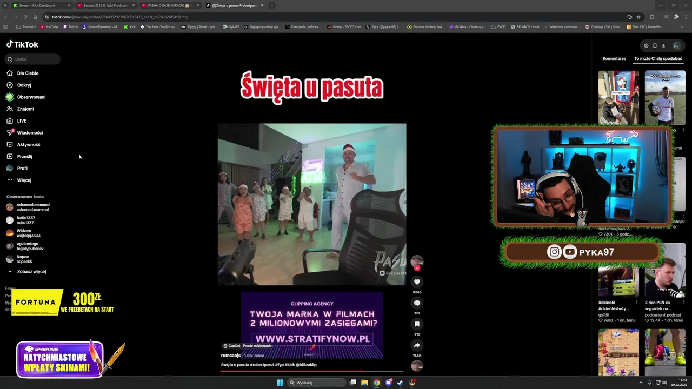Image resolution: width=692 pixels, height=389 pixels.
Task: Open the Kick bookmark
Action: pos(130,26)
